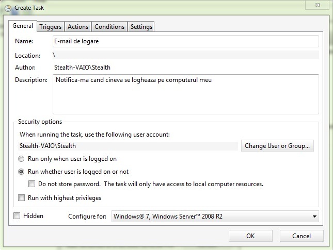Click the Security options group label
333x250 pixels.
[x=40, y=122]
